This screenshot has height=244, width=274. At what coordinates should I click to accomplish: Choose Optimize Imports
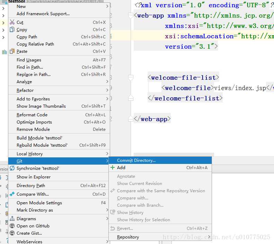pos(59,122)
